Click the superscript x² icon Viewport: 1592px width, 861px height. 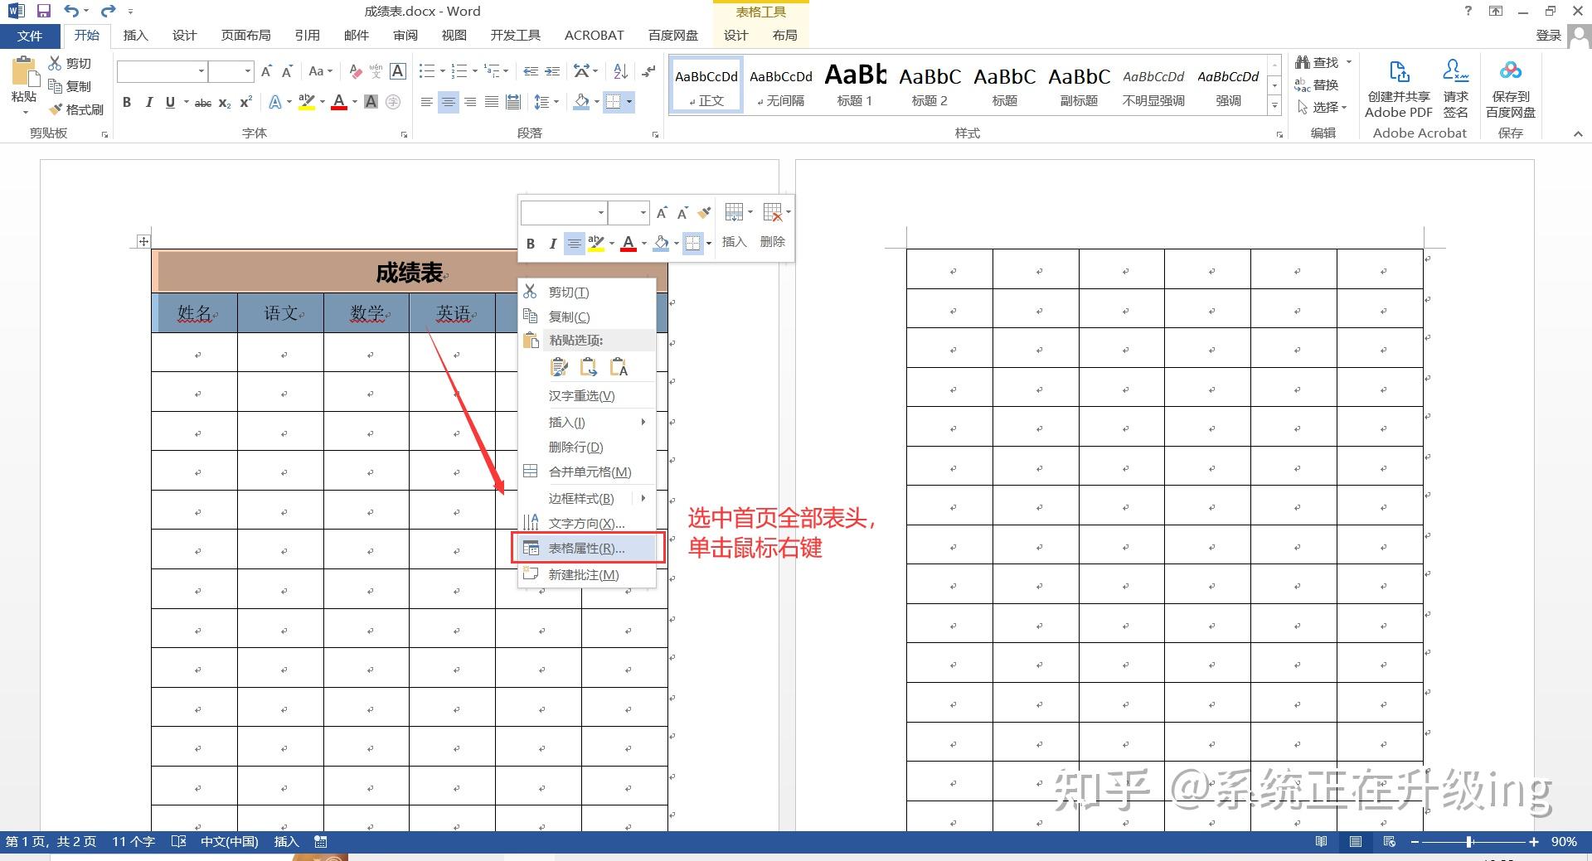(x=245, y=102)
